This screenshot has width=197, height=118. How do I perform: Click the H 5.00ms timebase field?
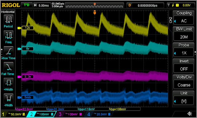(42, 5)
